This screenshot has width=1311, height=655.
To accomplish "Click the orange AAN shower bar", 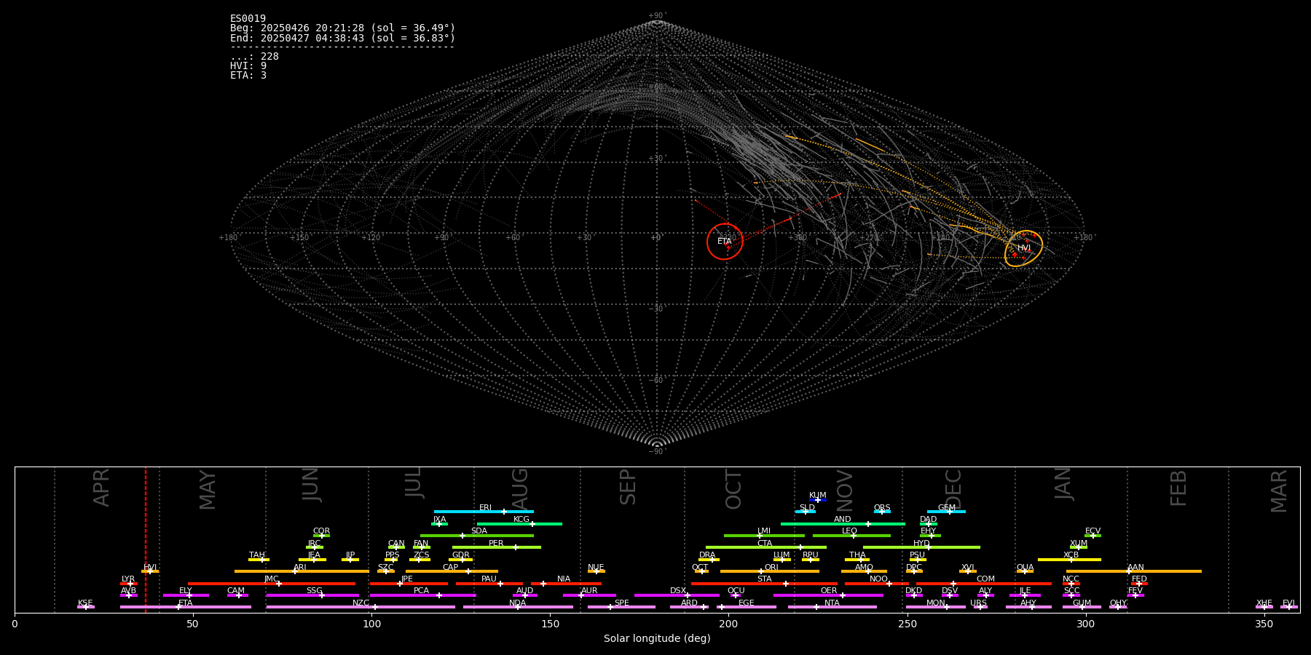I will (1134, 571).
